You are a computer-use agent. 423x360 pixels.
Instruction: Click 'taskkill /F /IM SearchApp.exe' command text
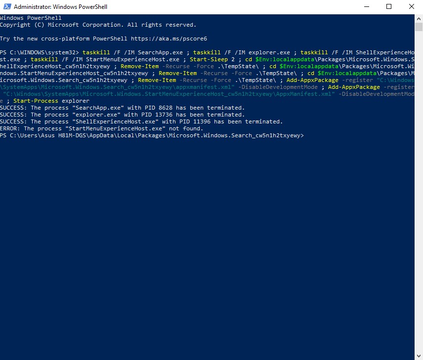(132, 52)
